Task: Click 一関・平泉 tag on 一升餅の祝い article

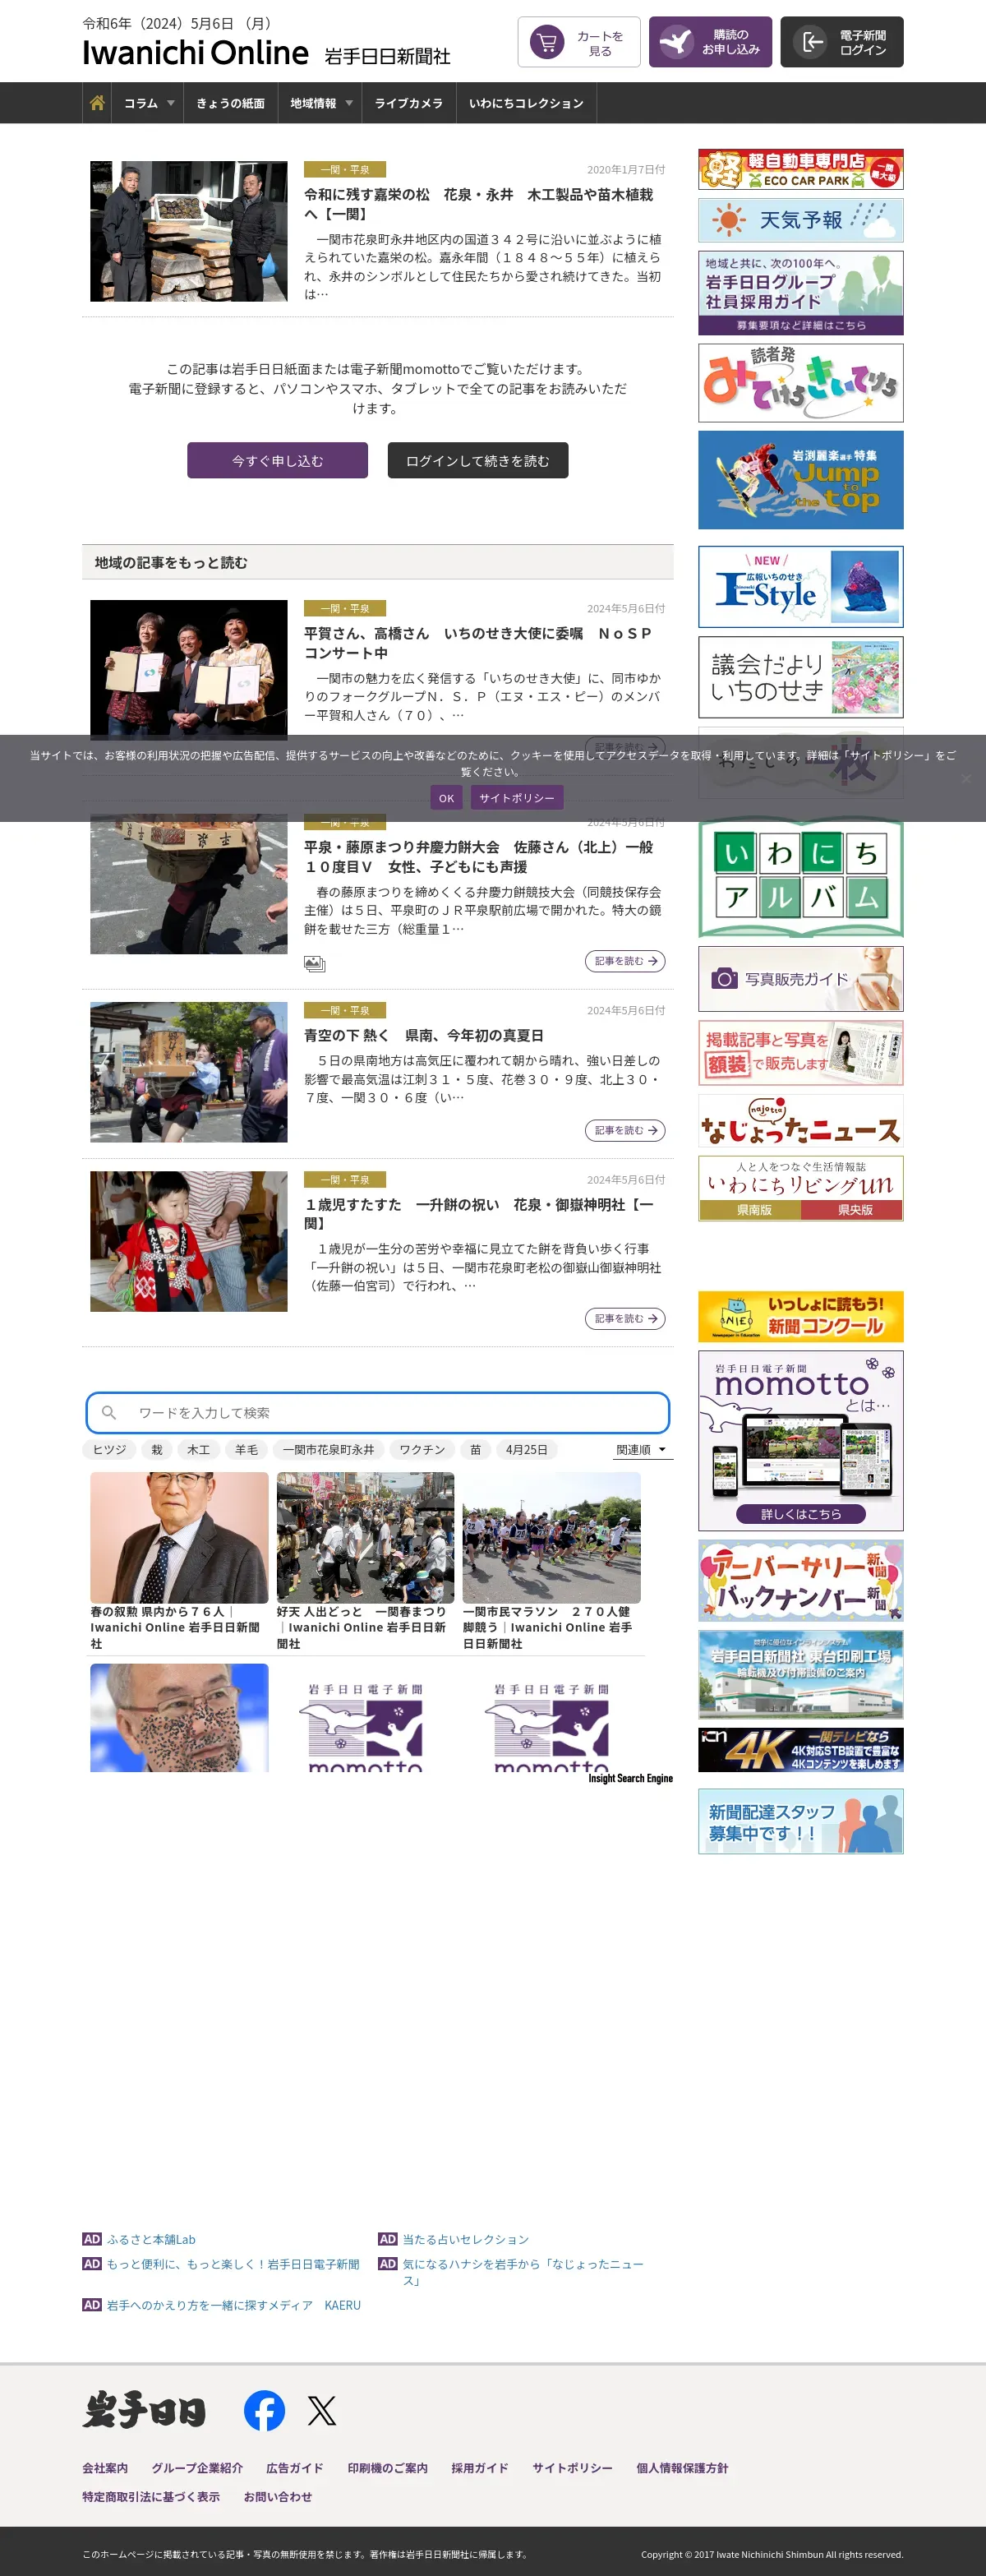Action: tap(345, 1179)
